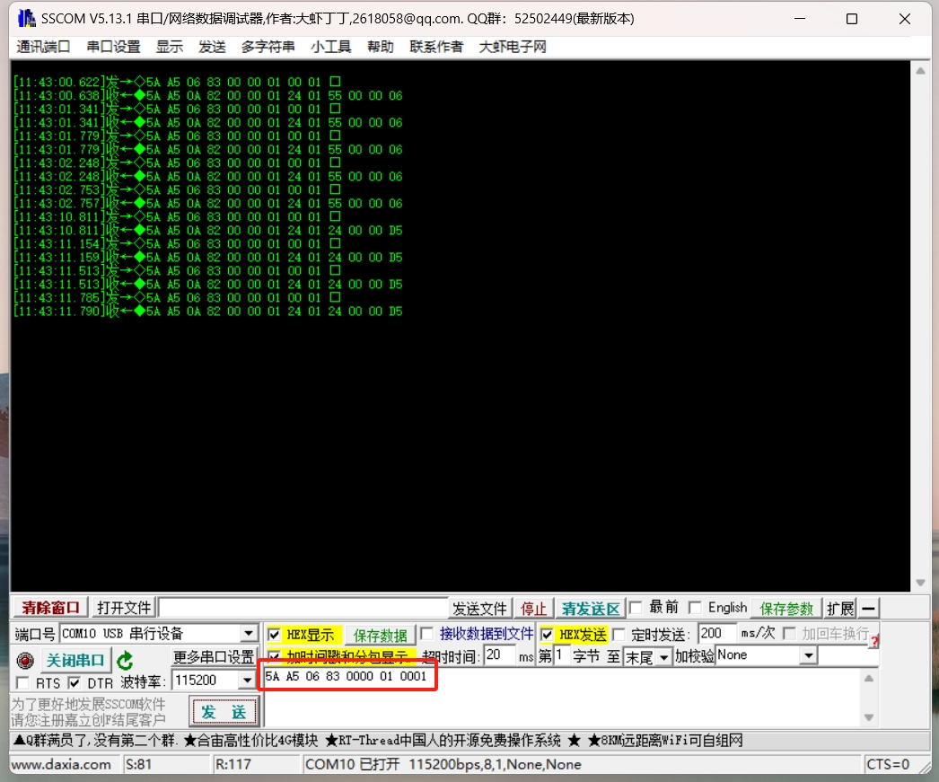Click the last log line stamped 11:43:11.790
Viewport: 939px width, 782px height.
pos(207,312)
